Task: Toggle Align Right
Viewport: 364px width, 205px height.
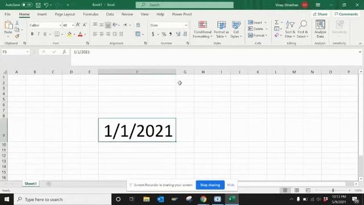Action: [x=108, y=34]
